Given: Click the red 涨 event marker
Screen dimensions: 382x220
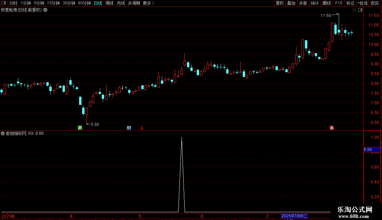Looking at the screenshot, I should tap(332, 128).
